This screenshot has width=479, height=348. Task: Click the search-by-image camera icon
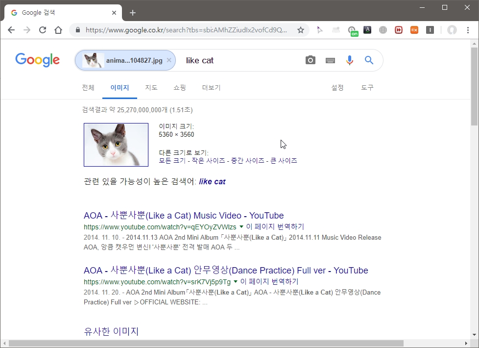pos(310,60)
